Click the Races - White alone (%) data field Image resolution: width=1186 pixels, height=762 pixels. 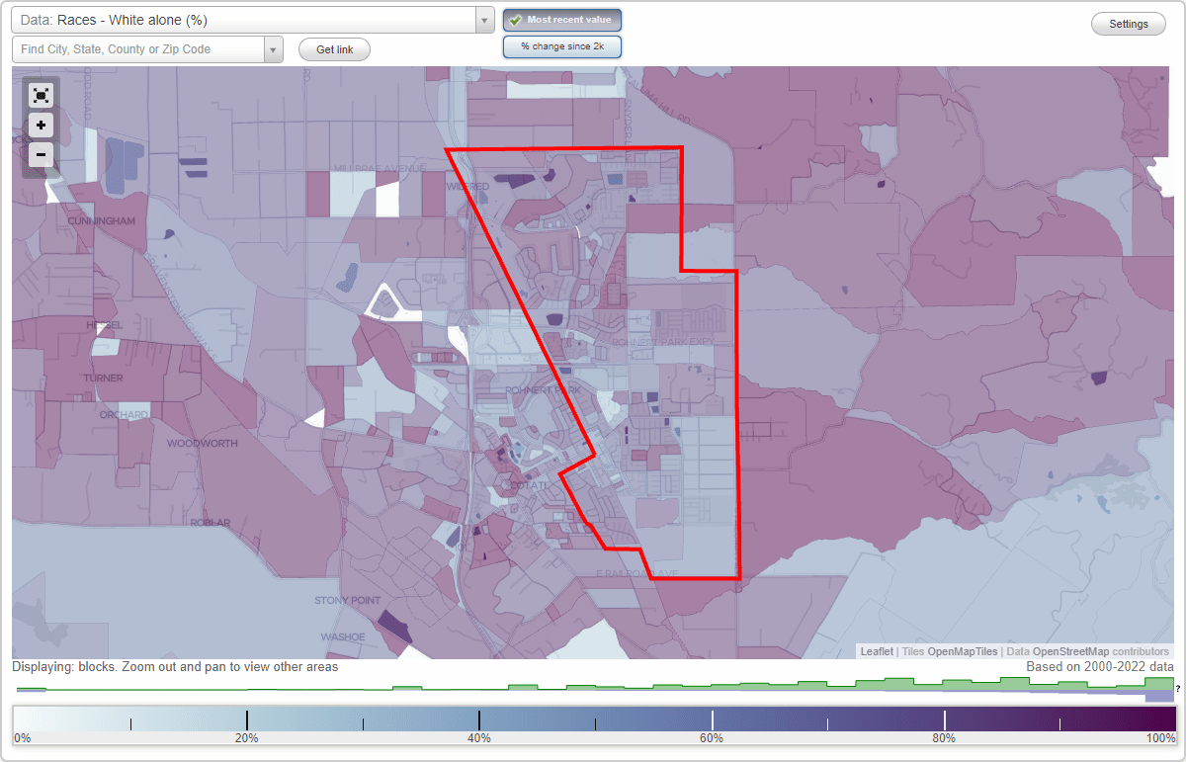coord(243,20)
